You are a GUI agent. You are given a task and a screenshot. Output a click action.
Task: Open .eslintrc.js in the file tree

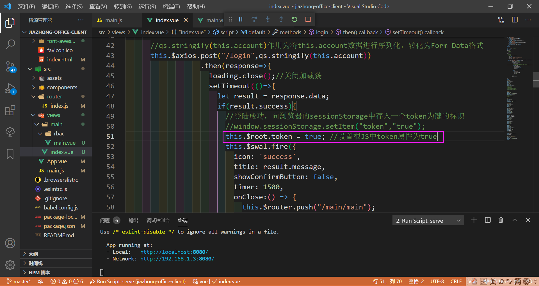55,189
